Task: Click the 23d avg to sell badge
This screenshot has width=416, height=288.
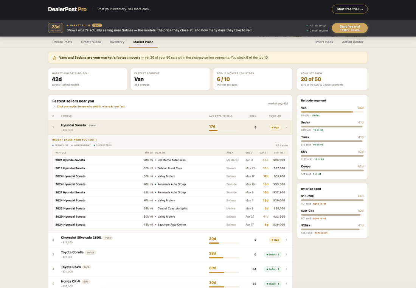Action: tap(56, 28)
